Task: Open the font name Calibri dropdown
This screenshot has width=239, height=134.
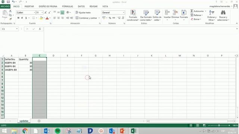Action: click(x=34, y=13)
